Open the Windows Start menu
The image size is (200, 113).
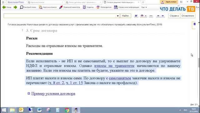click(4, 110)
